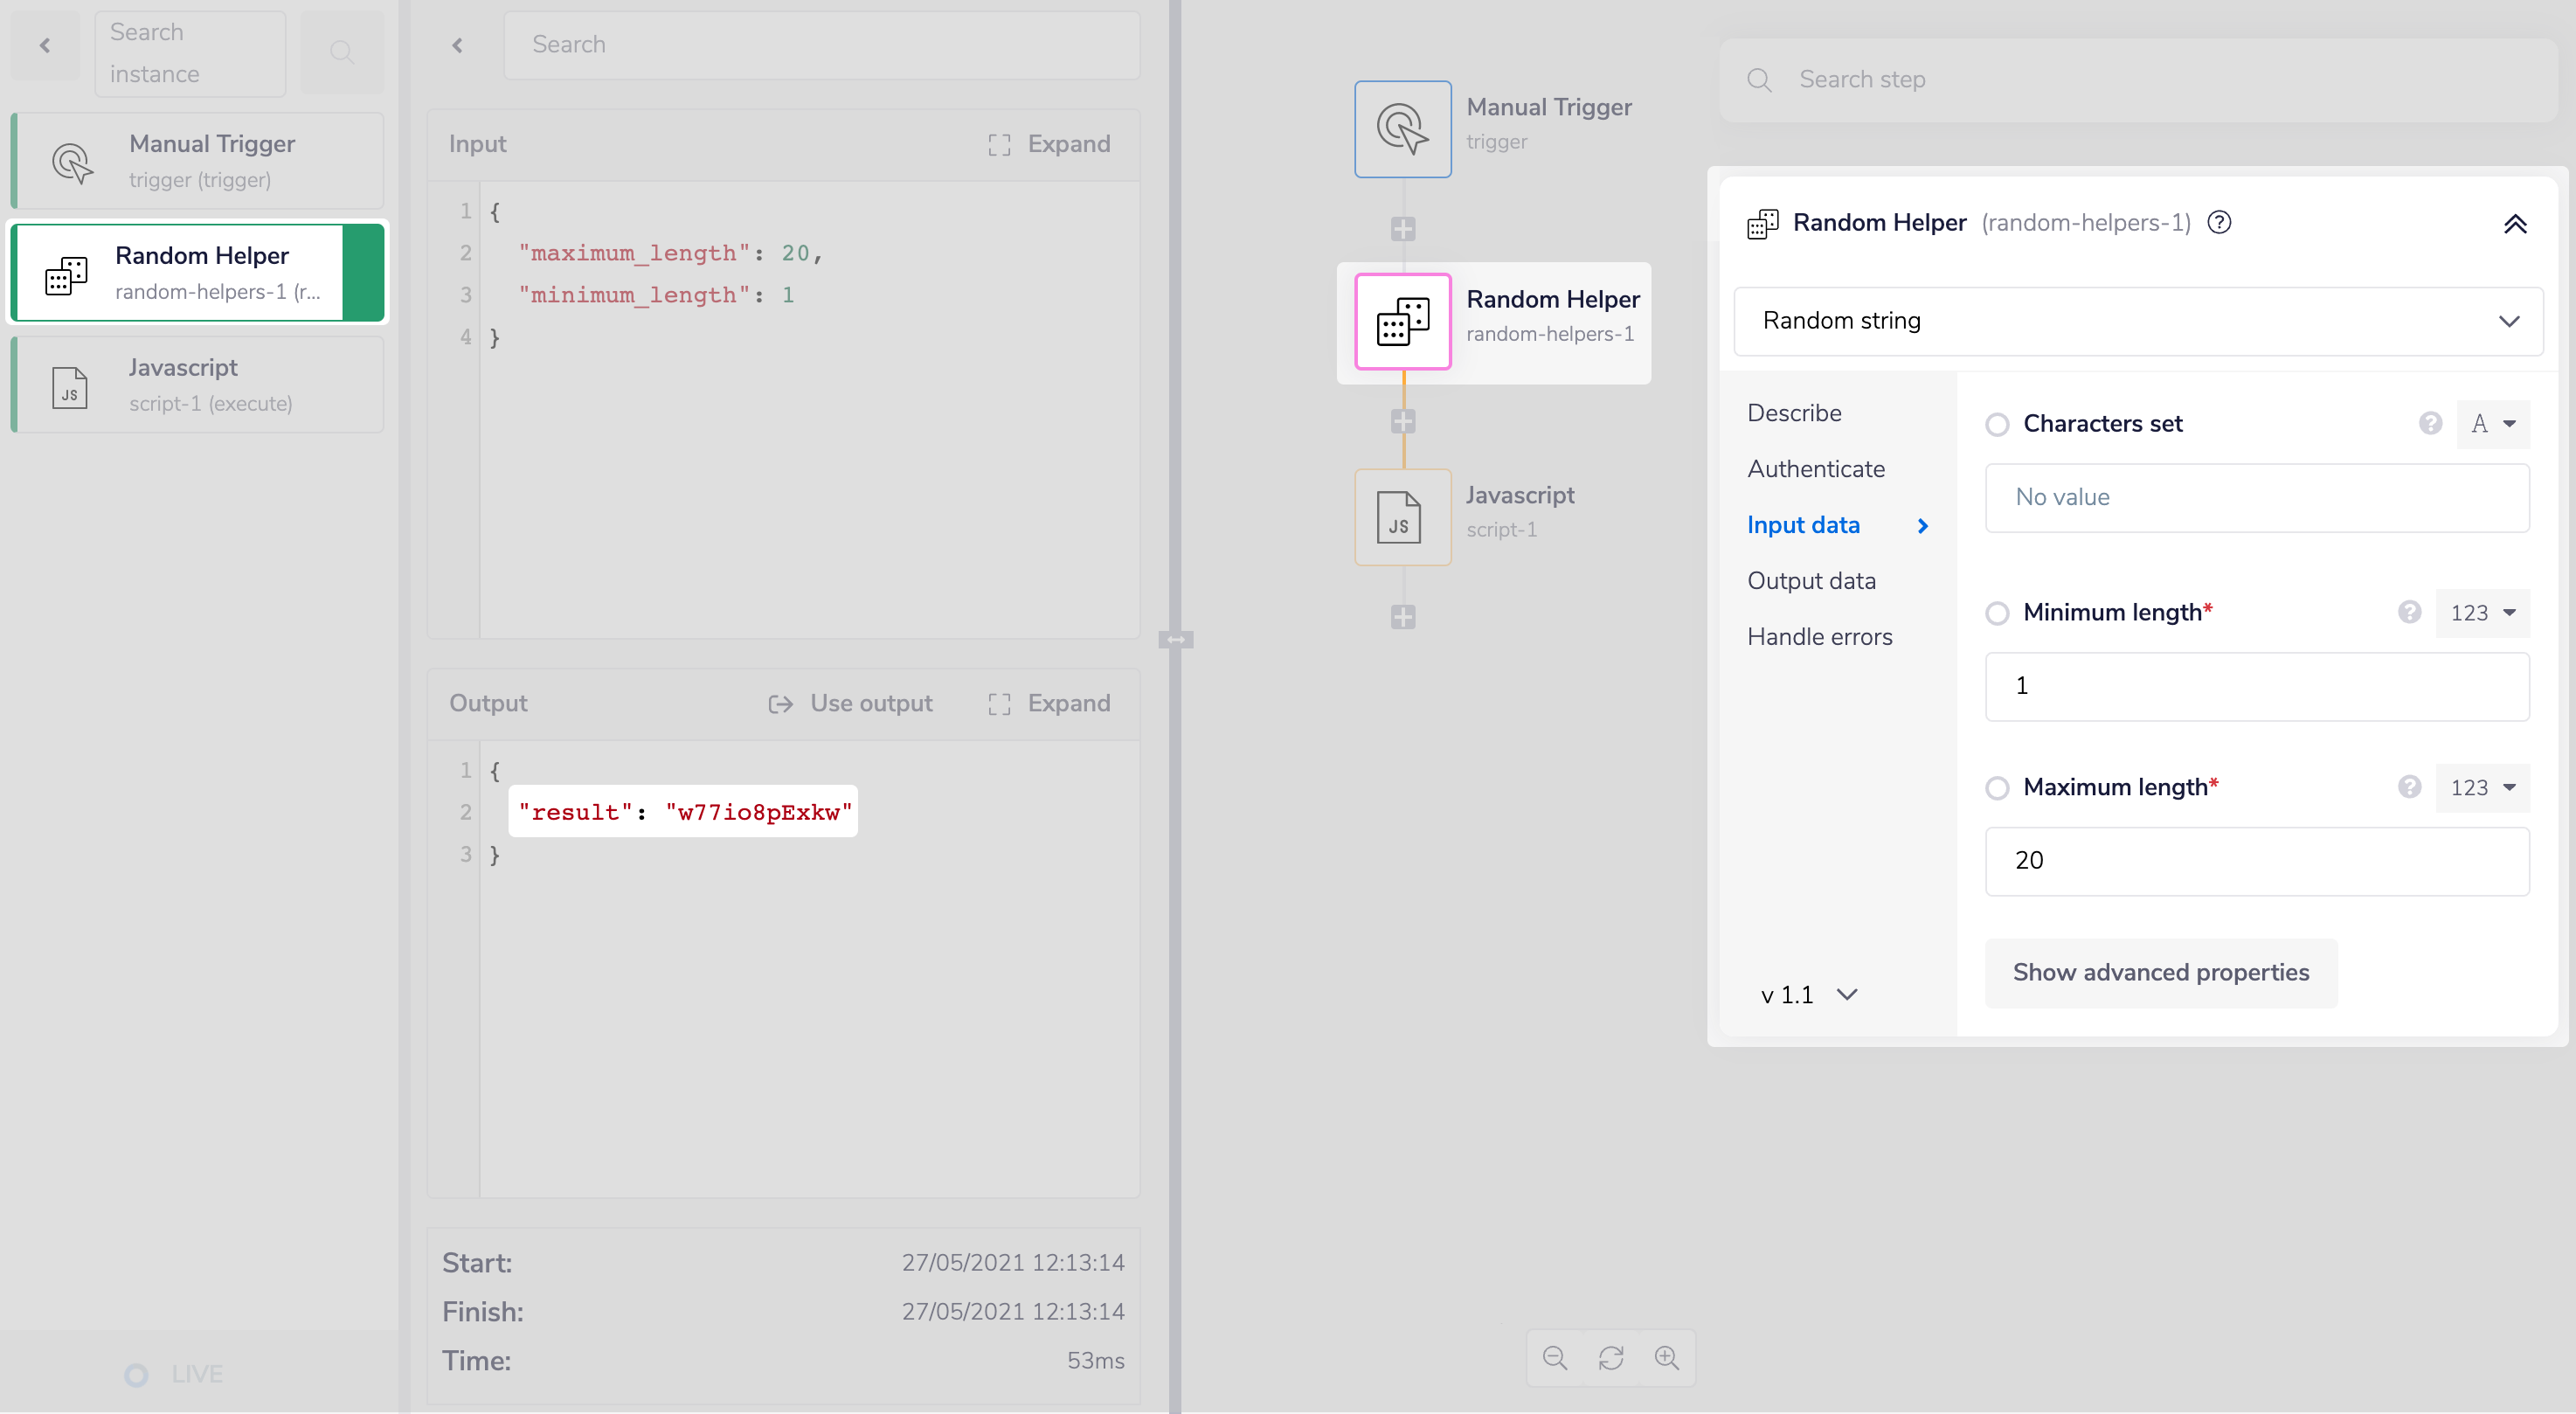Switch to the Output data tab
Screen dimensions: 2576x1414
[x=1811, y=580]
